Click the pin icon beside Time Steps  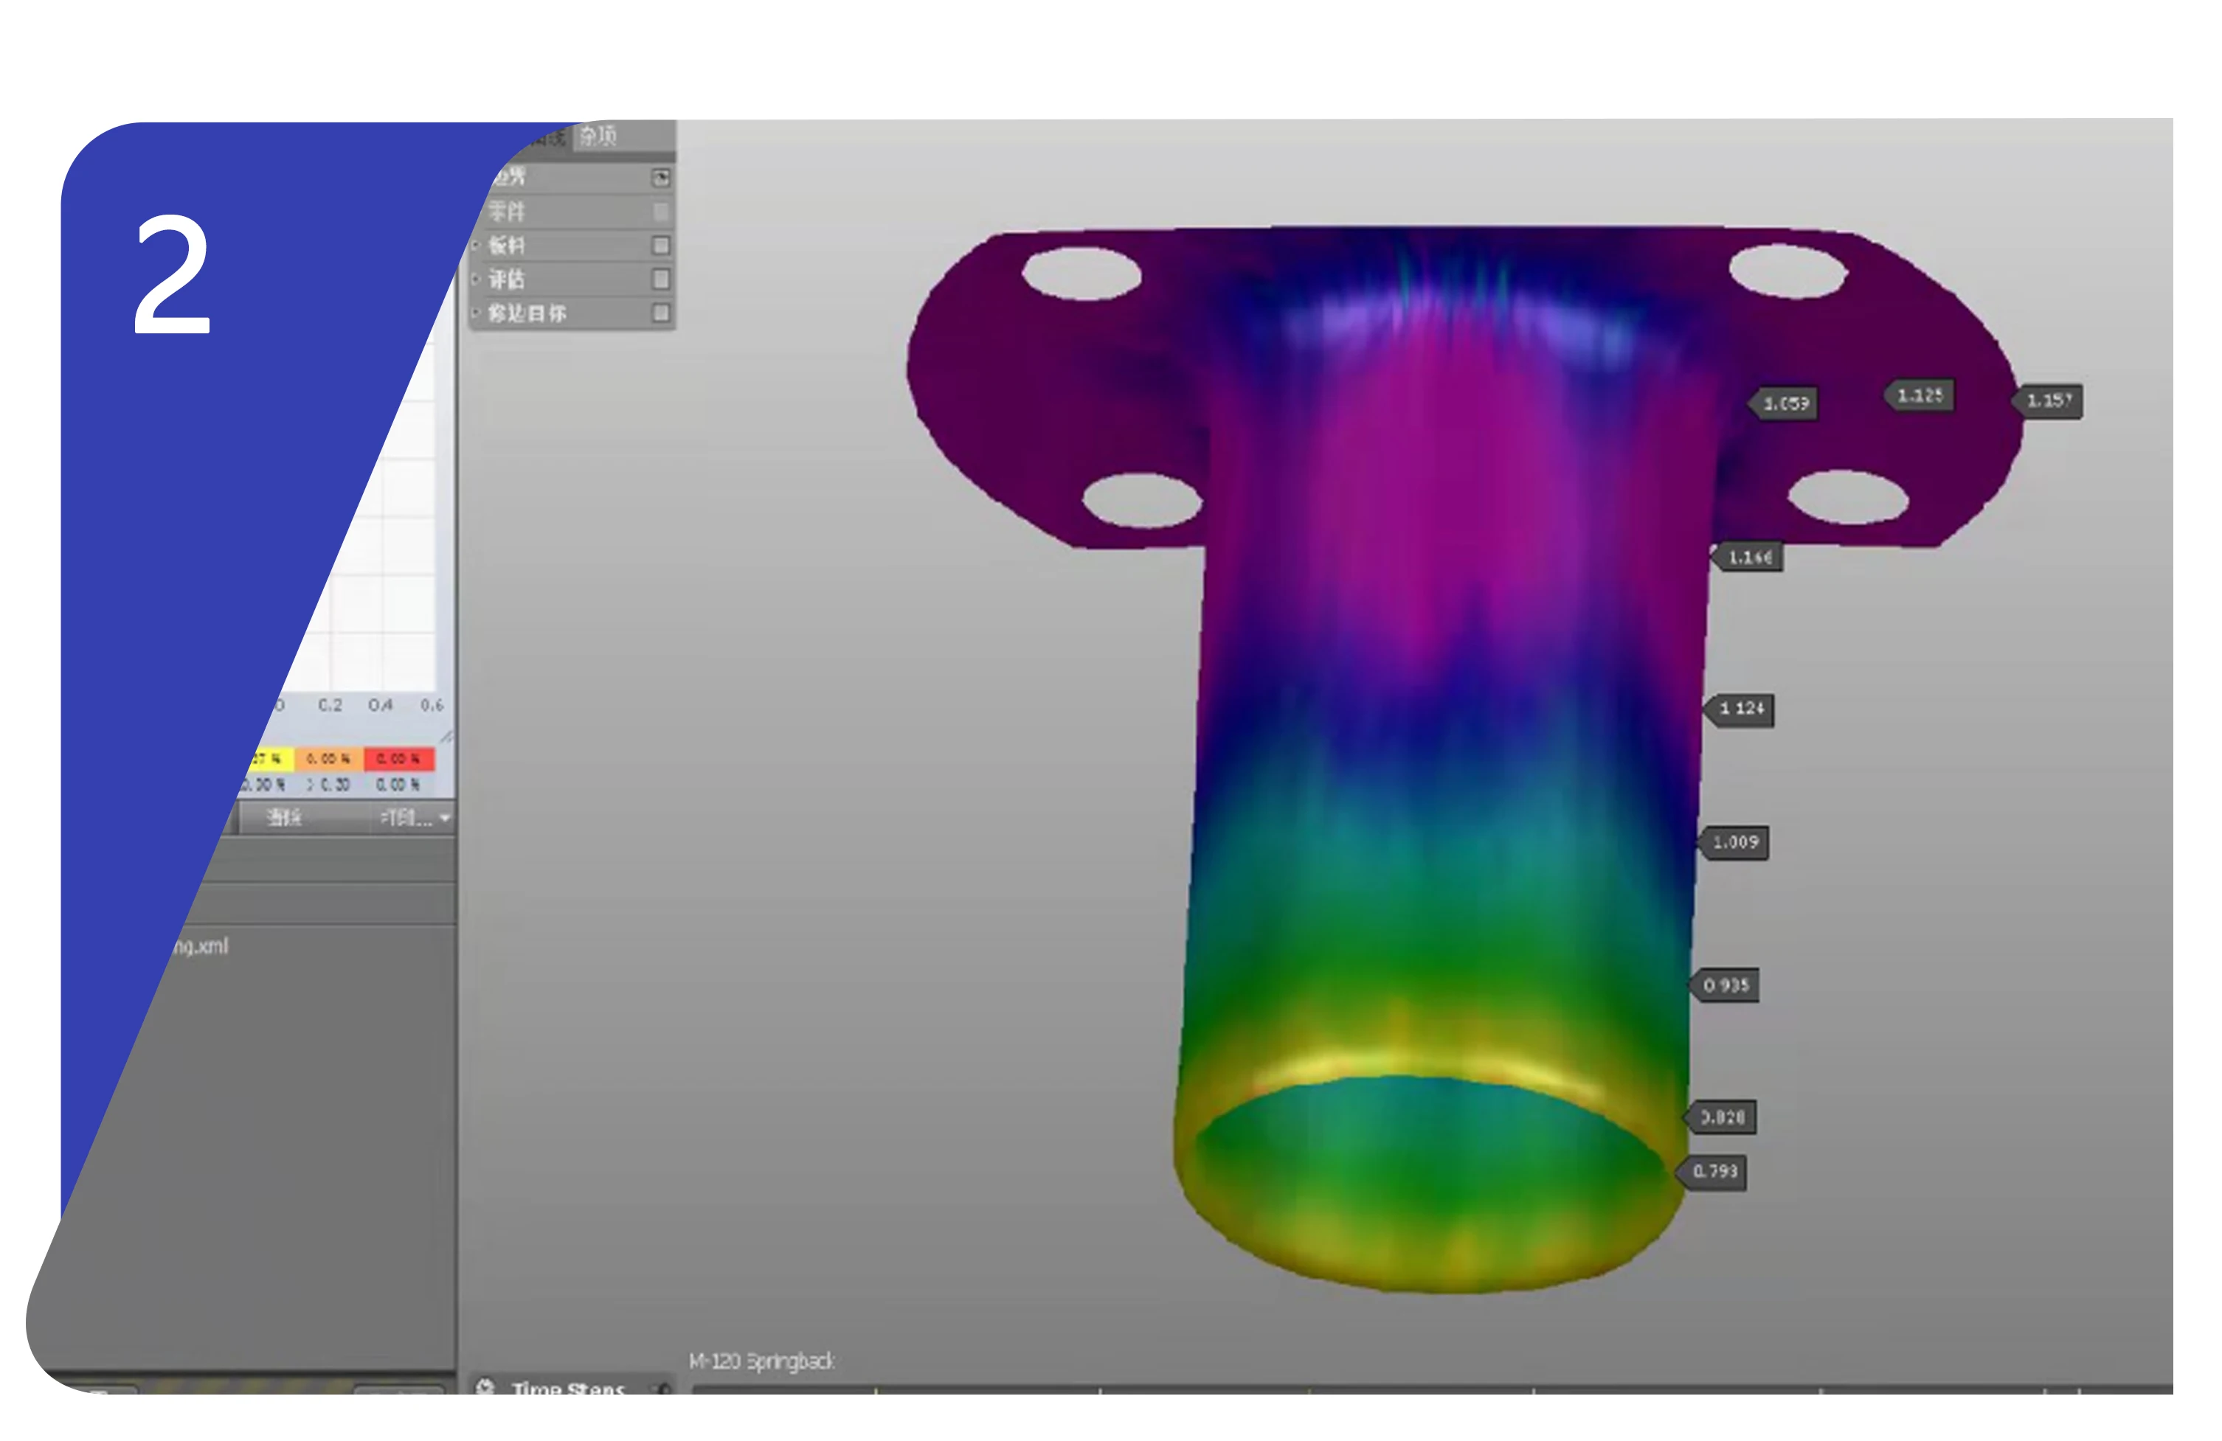[663, 1389]
